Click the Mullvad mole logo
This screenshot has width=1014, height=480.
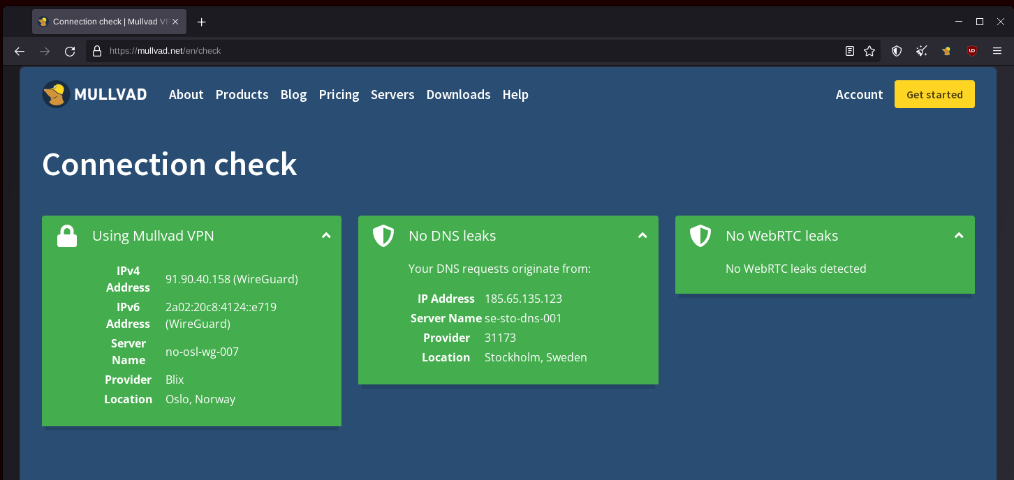[56, 94]
